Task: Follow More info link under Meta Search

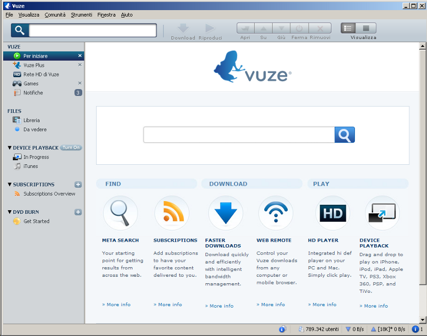Action: point(116,305)
